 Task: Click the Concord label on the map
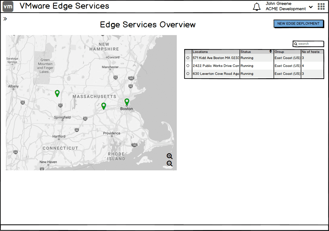coord(114,57)
